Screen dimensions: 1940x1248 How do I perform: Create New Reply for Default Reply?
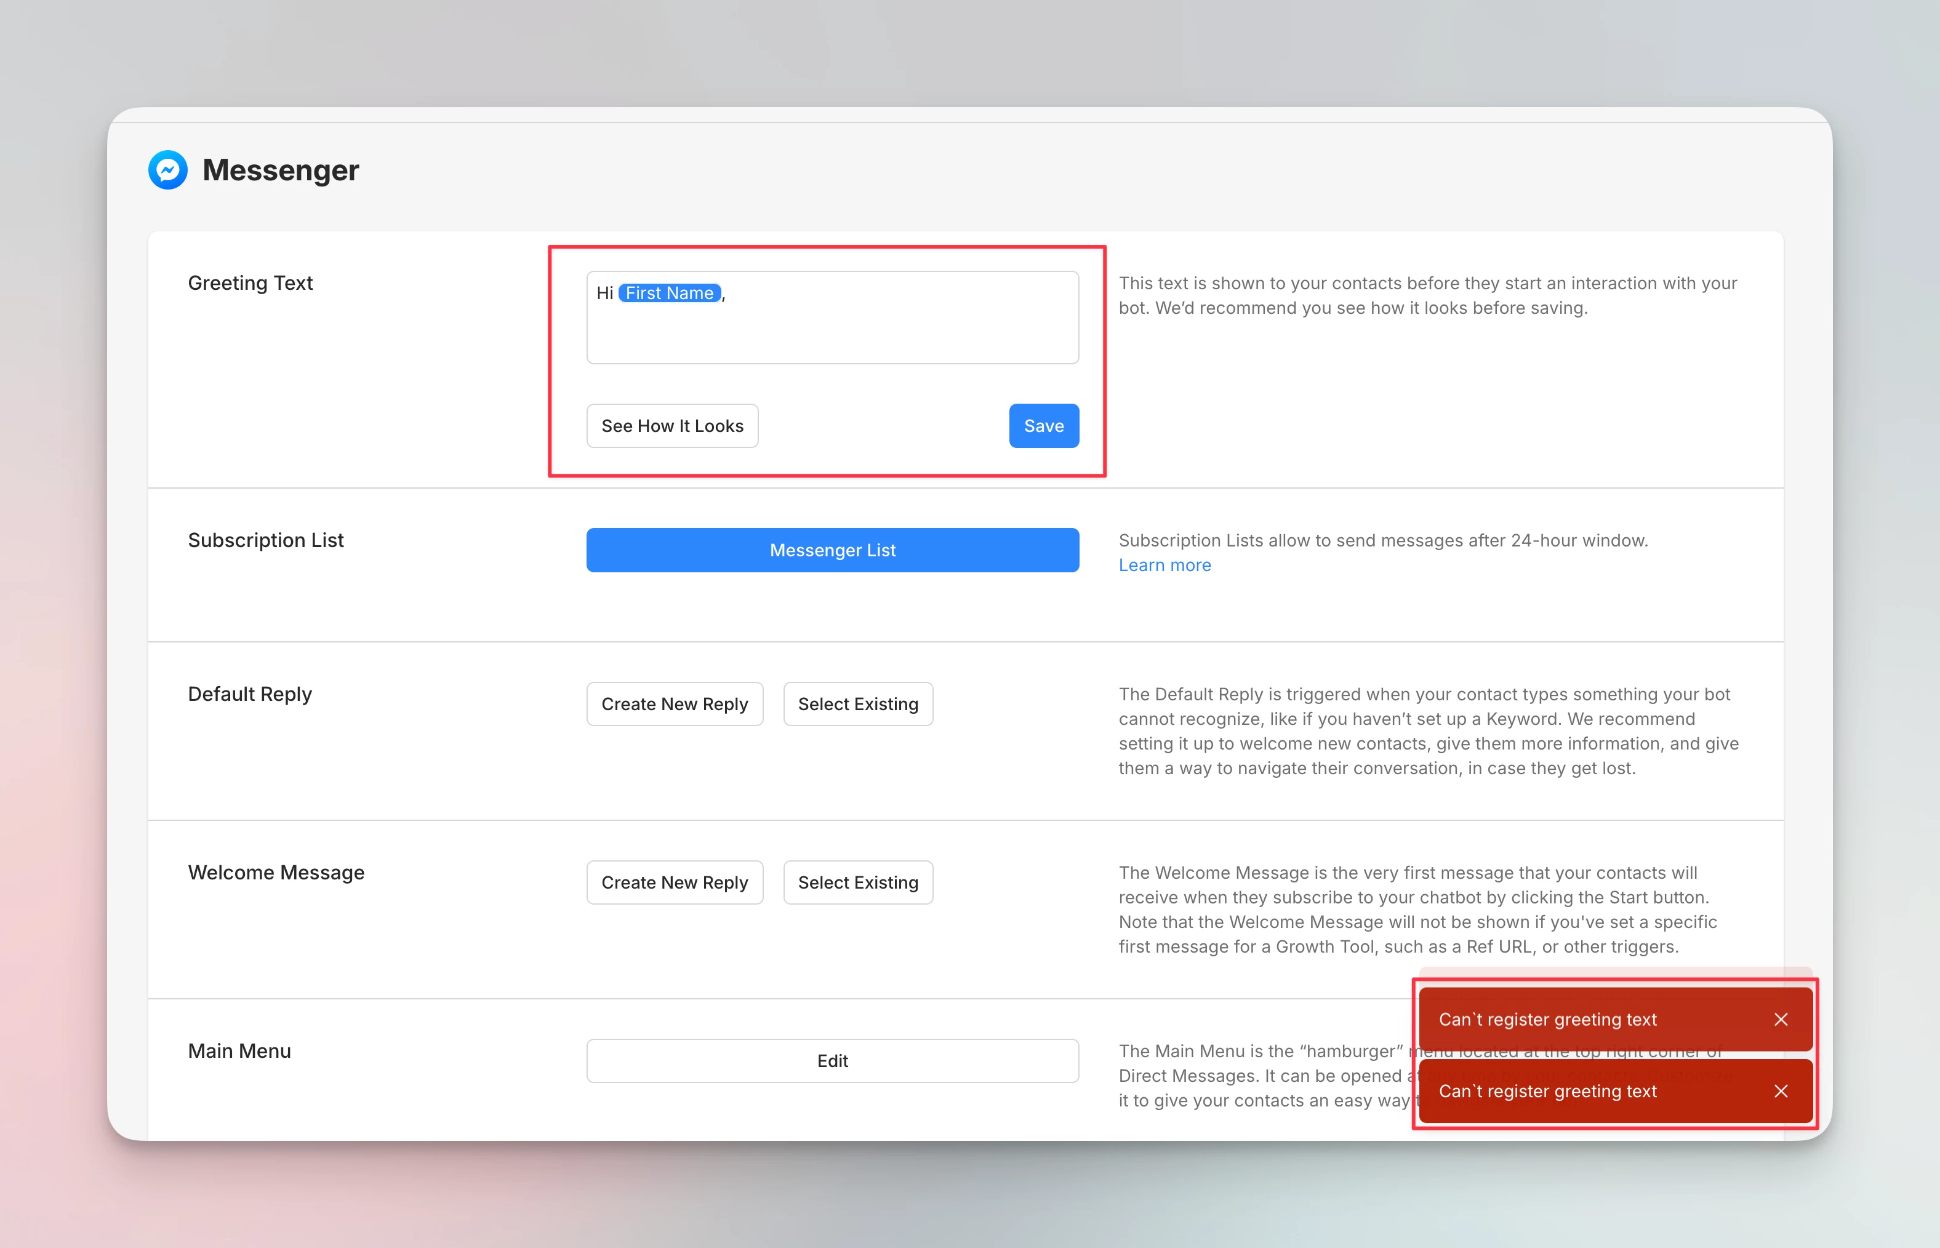point(674,704)
